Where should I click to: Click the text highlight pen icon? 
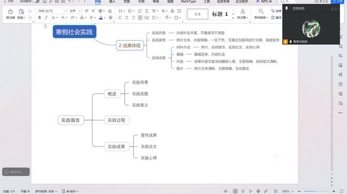pyautogui.click(x=91, y=18)
